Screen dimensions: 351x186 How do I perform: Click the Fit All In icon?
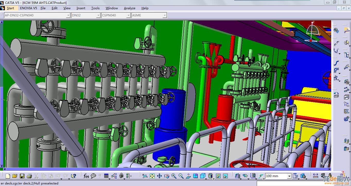[152, 176]
